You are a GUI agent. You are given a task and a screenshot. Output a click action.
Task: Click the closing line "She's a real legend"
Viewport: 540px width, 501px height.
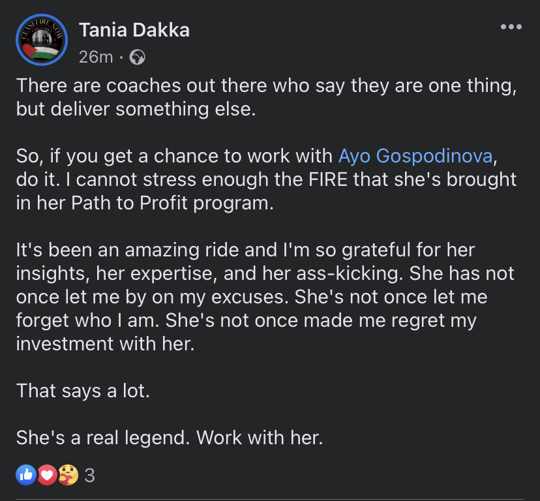click(x=170, y=438)
